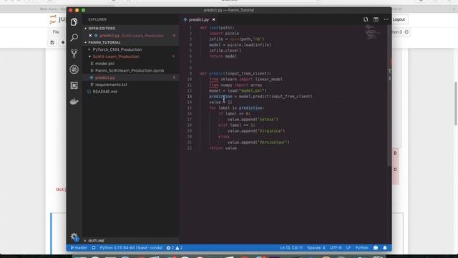Select the Python 3.7.0 interpreter status item

tap(131, 248)
